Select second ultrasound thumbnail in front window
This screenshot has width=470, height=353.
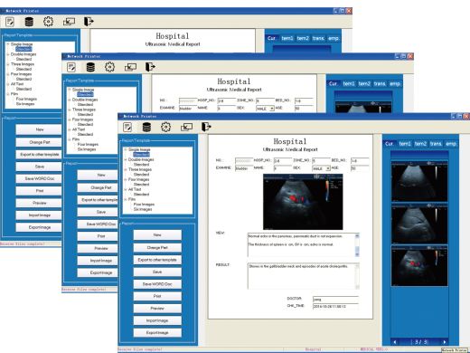click(419, 224)
